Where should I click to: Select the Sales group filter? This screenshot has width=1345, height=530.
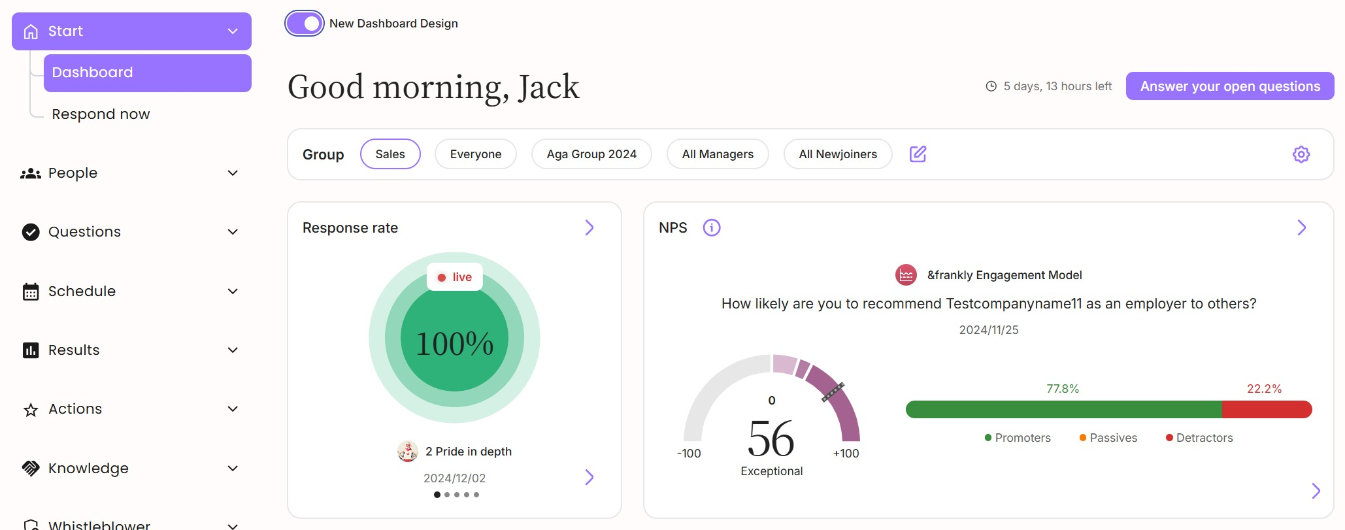coord(390,154)
